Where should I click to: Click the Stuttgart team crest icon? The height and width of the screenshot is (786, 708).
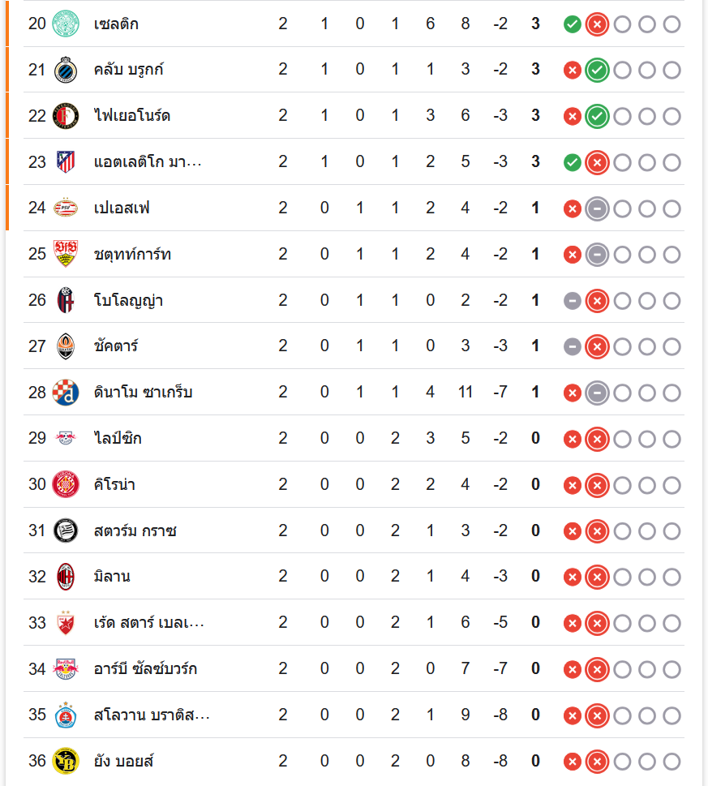click(x=65, y=255)
